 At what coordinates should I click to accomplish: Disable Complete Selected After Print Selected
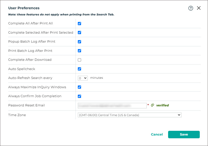tap(80, 33)
